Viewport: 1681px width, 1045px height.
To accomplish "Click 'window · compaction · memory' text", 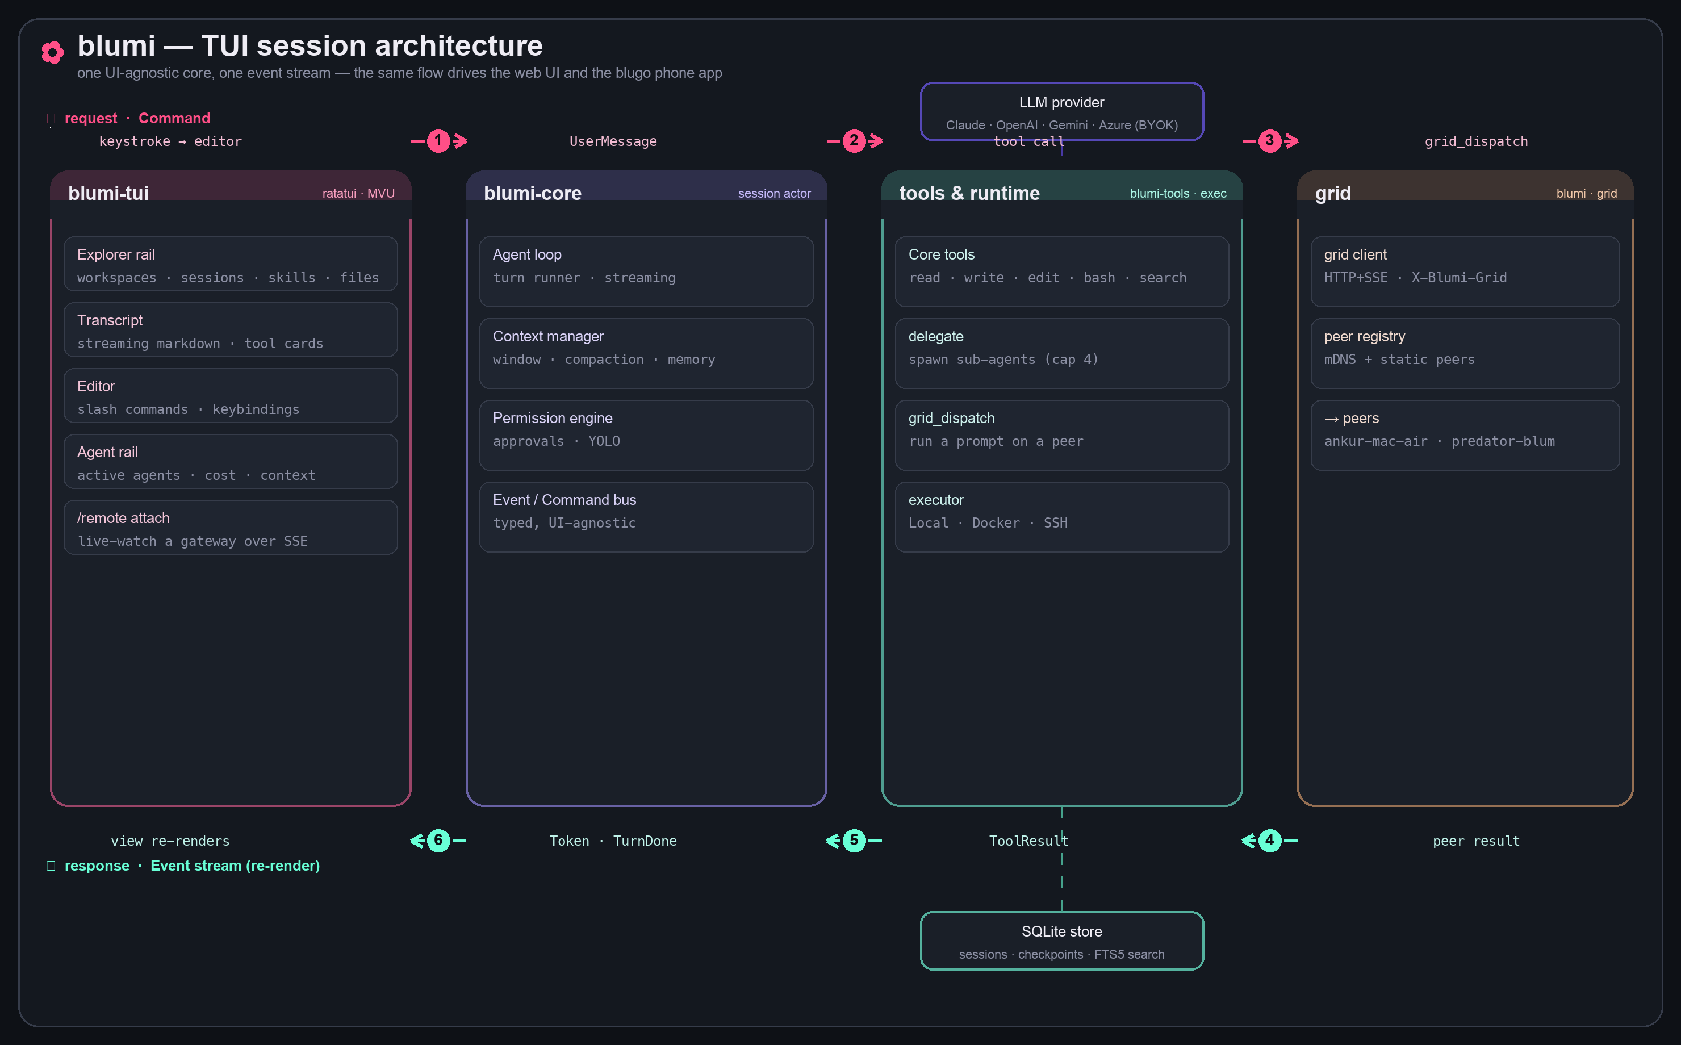I will point(604,360).
